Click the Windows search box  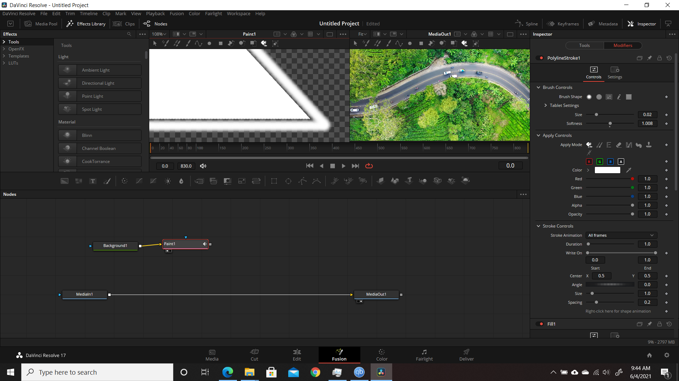pyautogui.click(x=97, y=372)
